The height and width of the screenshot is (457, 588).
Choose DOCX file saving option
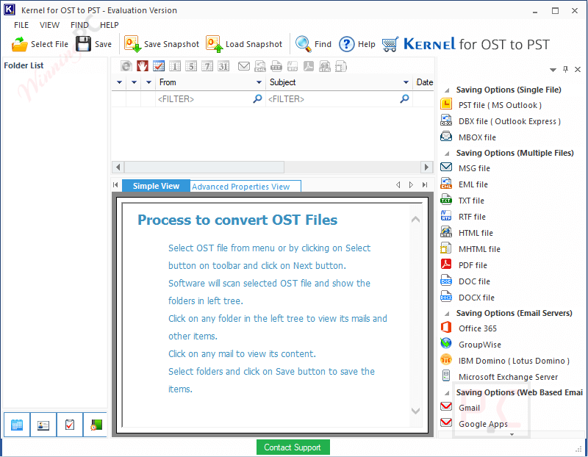point(467,298)
